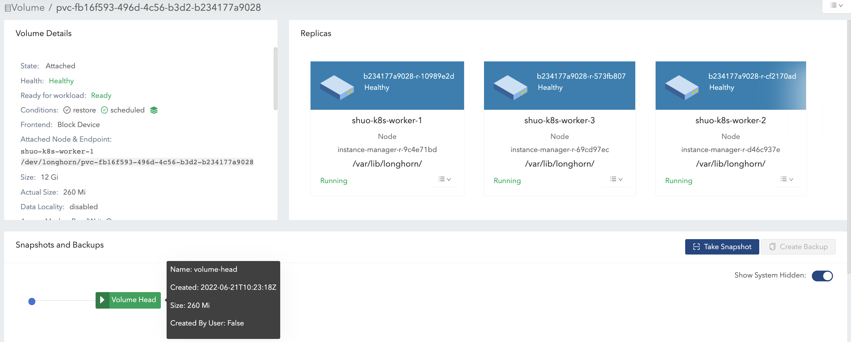This screenshot has height=342, width=851.
Task: Click the blue snapshot start dot
Action: click(x=32, y=302)
